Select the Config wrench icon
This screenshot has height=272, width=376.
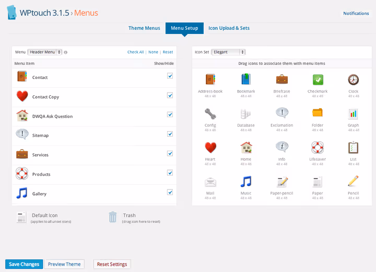[x=210, y=114]
